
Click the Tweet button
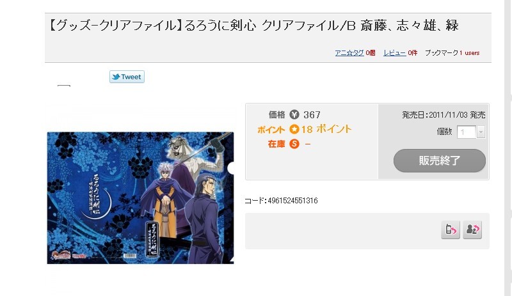(x=127, y=77)
